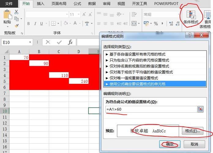Viewport: 213px width, 153px height.
Task: Select rule type 基于各自值设置所有单元格的格式
Action: (x=155, y=54)
